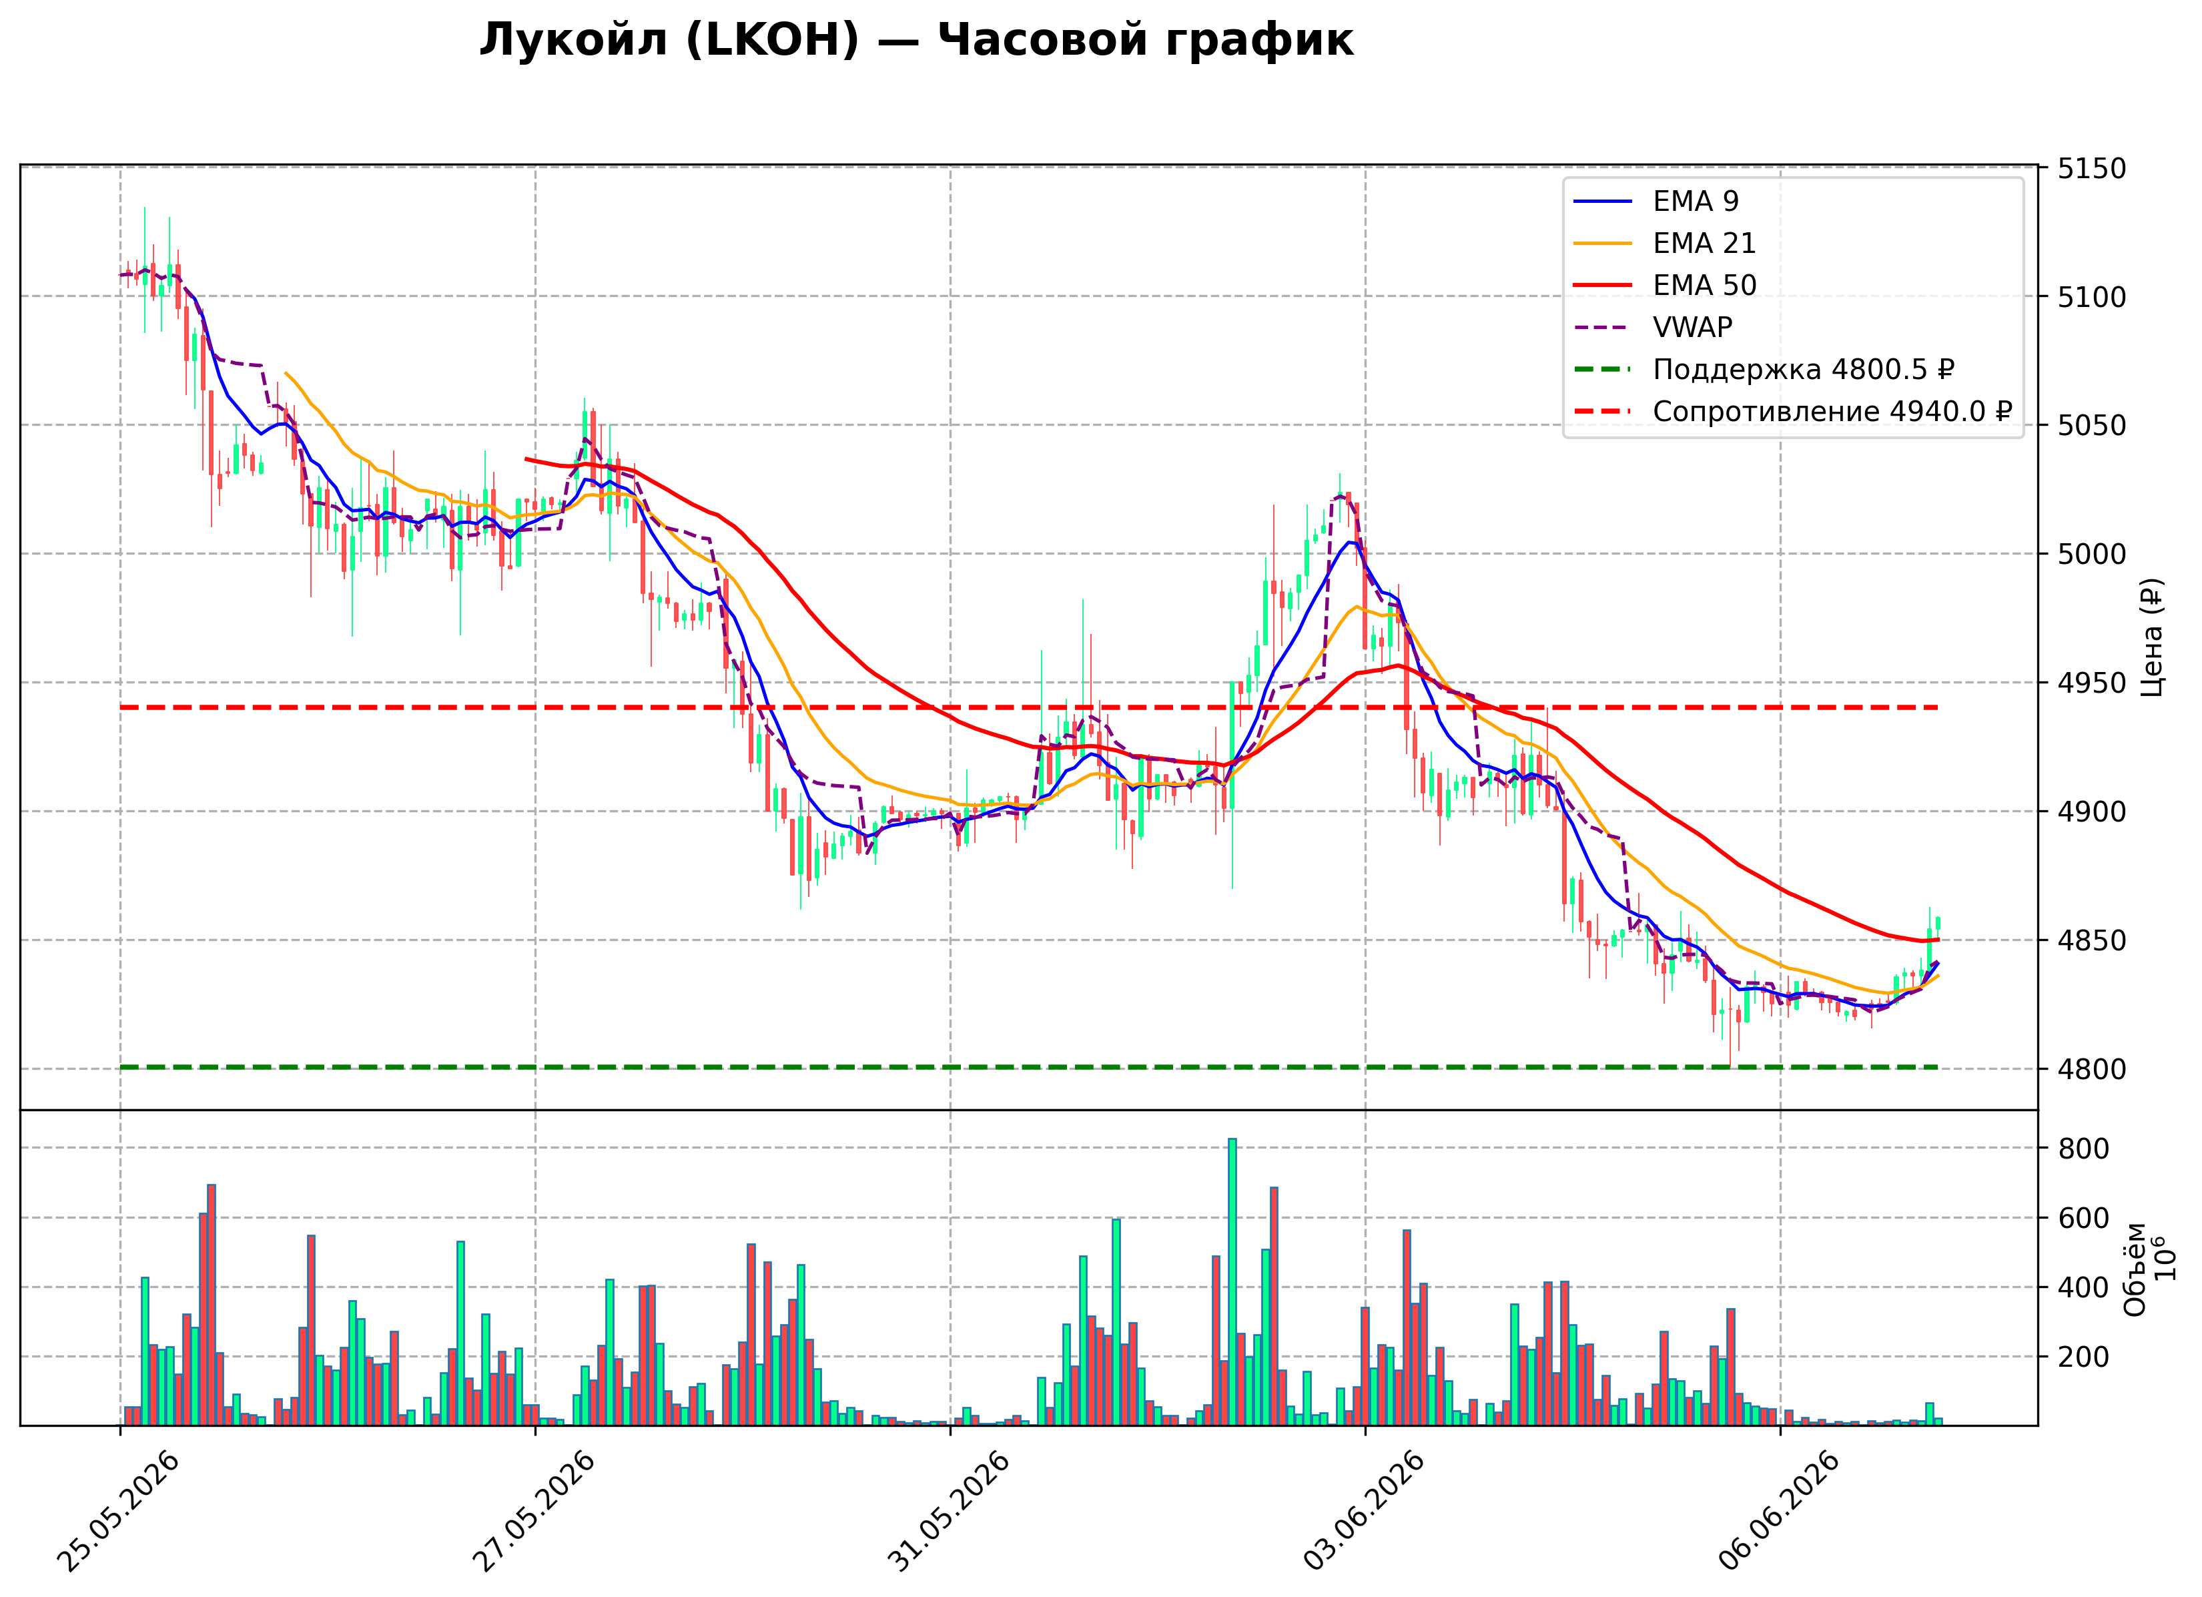Click the volume axis tick "200"
The width and height of the screenshot is (2202, 1597).
click(x=2085, y=1357)
